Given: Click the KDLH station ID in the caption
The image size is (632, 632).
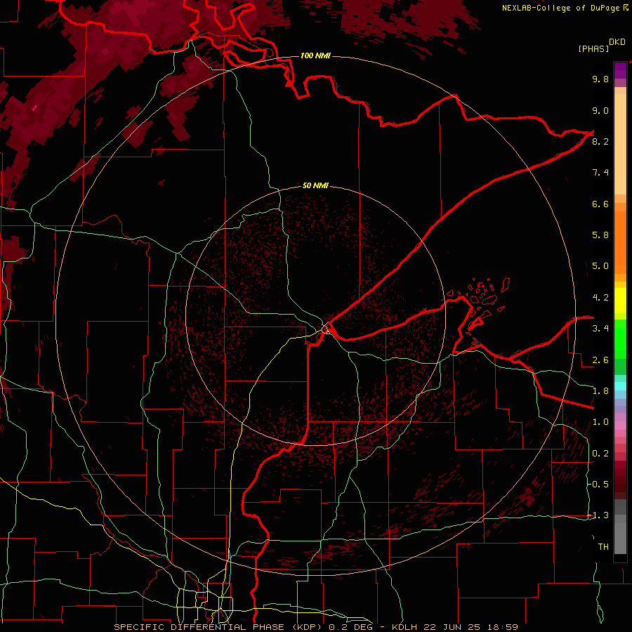Looking at the screenshot, I should [x=404, y=627].
